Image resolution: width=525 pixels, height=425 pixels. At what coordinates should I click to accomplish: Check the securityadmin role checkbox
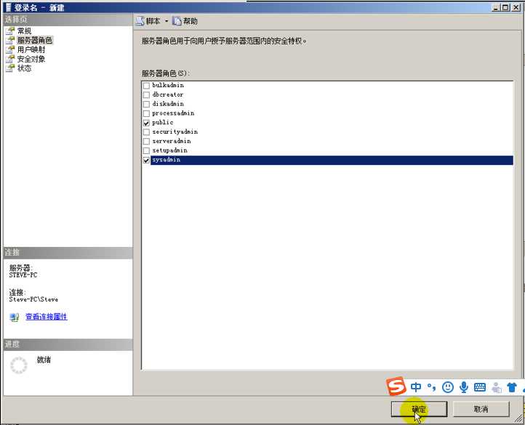click(146, 132)
